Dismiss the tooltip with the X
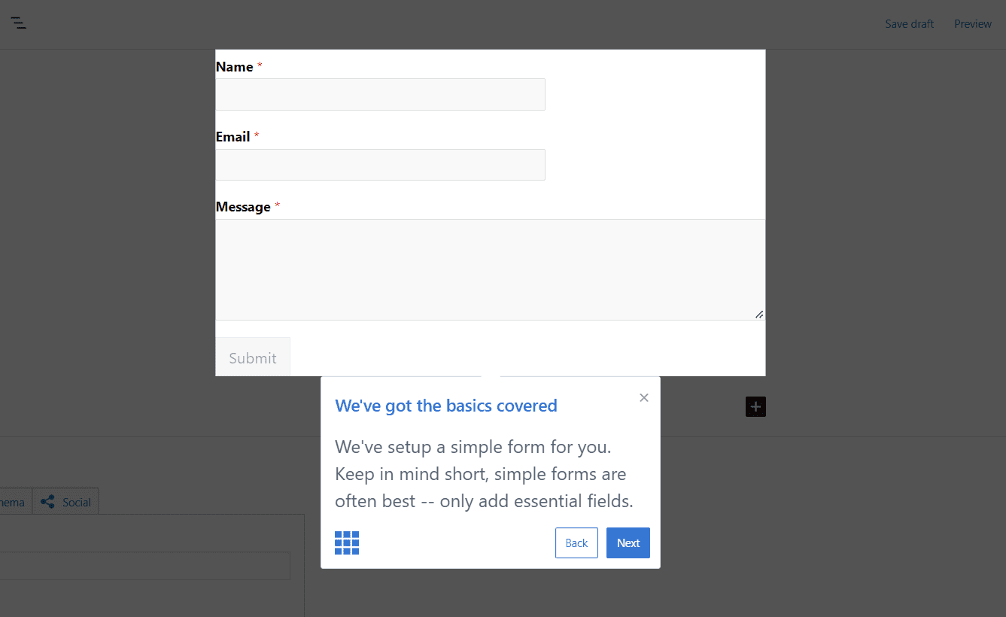This screenshot has width=1006, height=617. pos(643,397)
